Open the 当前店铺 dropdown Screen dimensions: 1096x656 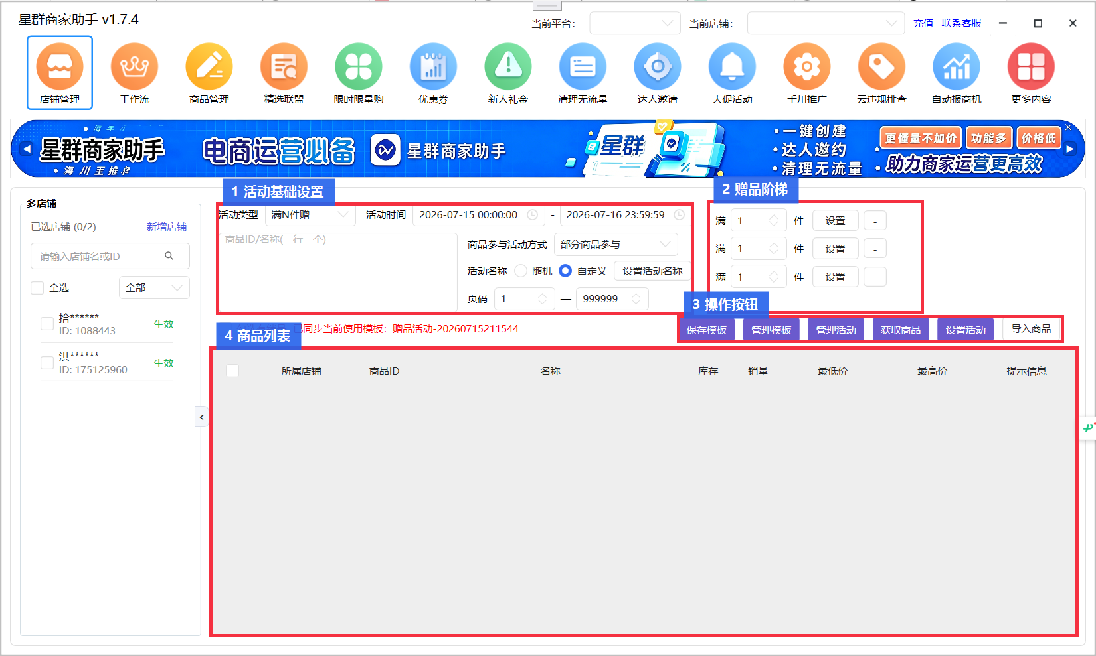tap(826, 23)
